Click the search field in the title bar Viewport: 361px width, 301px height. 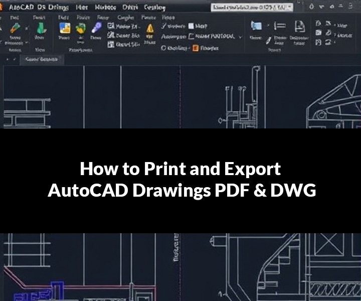[252, 8]
